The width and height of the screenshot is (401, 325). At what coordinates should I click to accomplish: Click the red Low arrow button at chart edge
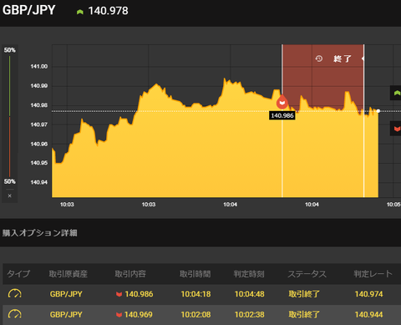point(396,129)
